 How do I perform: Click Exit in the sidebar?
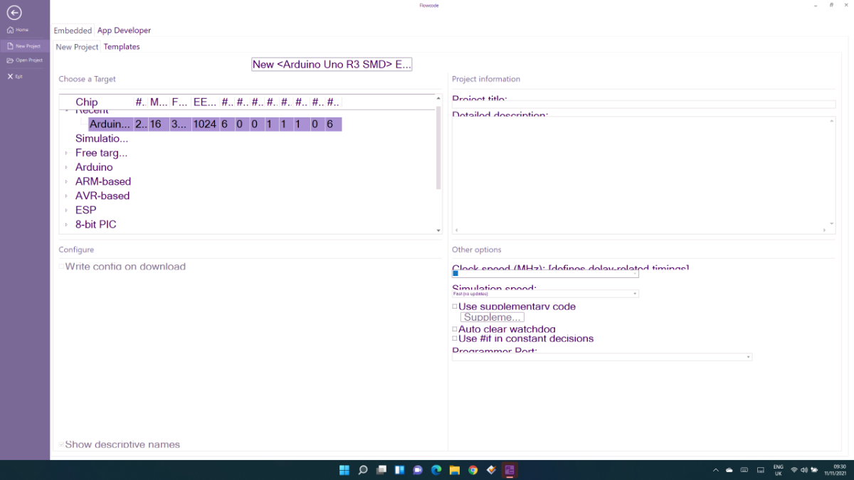coord(15,76)
